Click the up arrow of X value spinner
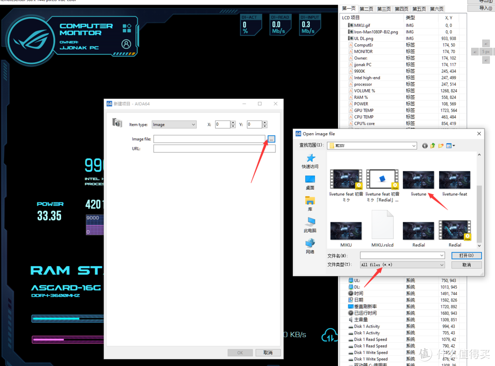This screenshot has height=366, width=495. 233,123
